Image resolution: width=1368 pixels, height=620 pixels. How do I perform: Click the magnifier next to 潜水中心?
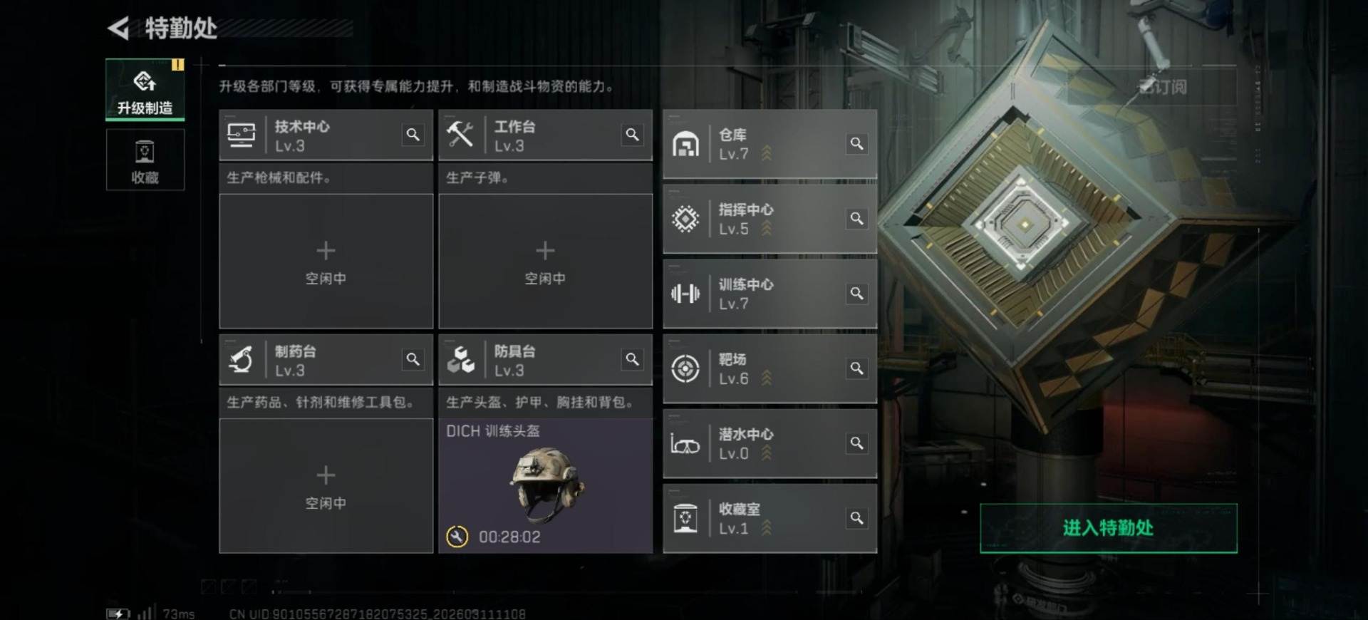tap(856, 443)
